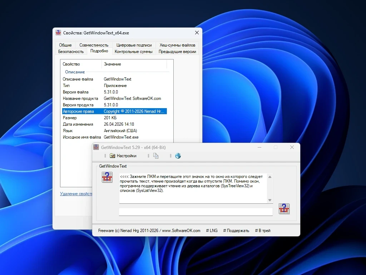Switch to the Безопасность tab
The width and height of the screenshot is (366, 275).
(x=71, y=52)
